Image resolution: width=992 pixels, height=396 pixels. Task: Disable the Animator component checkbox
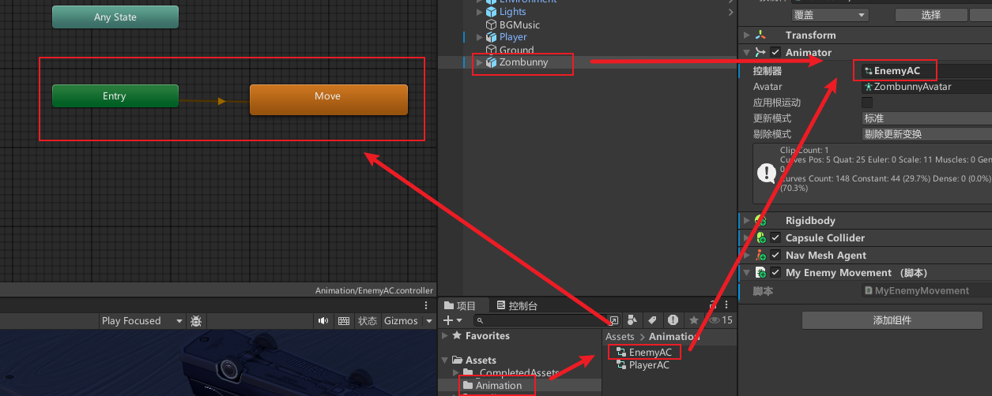775,53
